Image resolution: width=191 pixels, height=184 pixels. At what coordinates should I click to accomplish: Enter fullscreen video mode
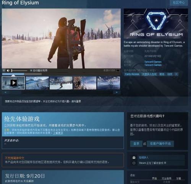pos(118,70)
